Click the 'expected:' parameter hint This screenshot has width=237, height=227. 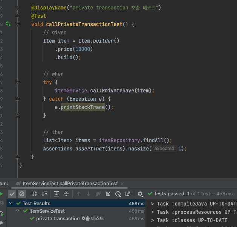165,149
